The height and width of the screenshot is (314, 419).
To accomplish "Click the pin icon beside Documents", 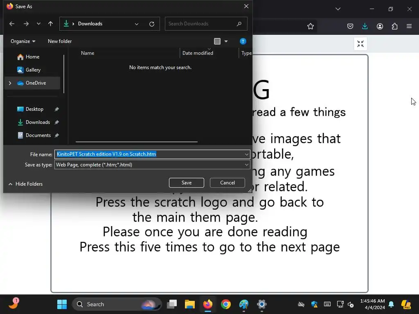I will [x=56, y=135].
